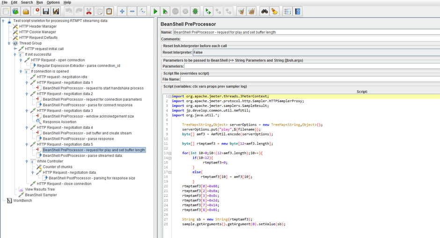Viewport: 440px width, 238px height.
Task: Click the Remote Shutdown All icon
Action: pyautogui.click(x=229, y=12)
